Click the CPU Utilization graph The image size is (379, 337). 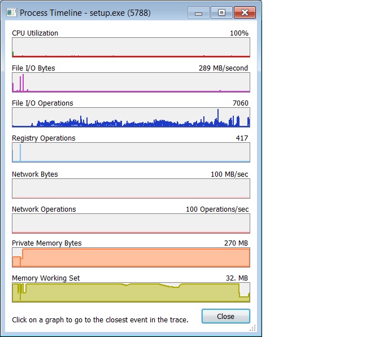click(131, 47)
